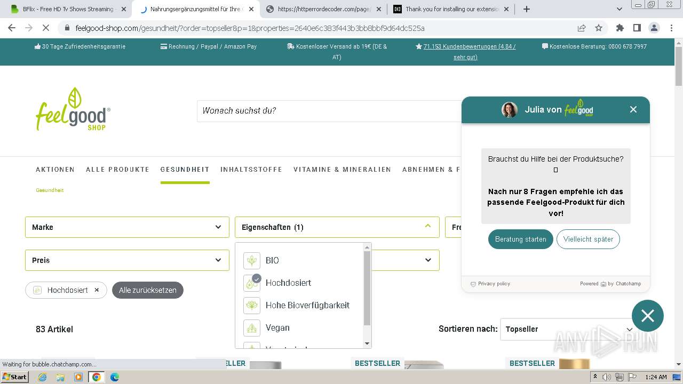
Task: Close the httperrordecoder tab
Action: [379, 9]
